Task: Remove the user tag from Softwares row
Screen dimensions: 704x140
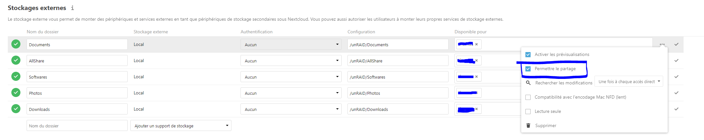Action: [x=476, y=77]
